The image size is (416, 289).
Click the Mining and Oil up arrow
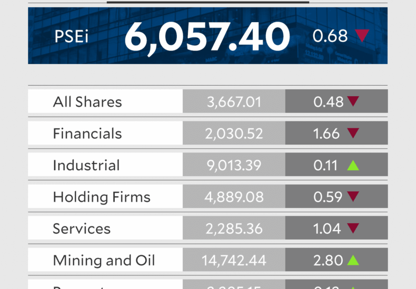[353, 260]
